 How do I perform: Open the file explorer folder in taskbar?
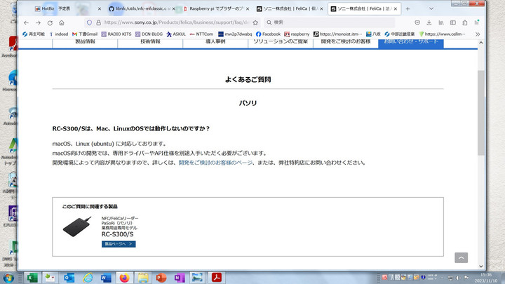(142, 278)
